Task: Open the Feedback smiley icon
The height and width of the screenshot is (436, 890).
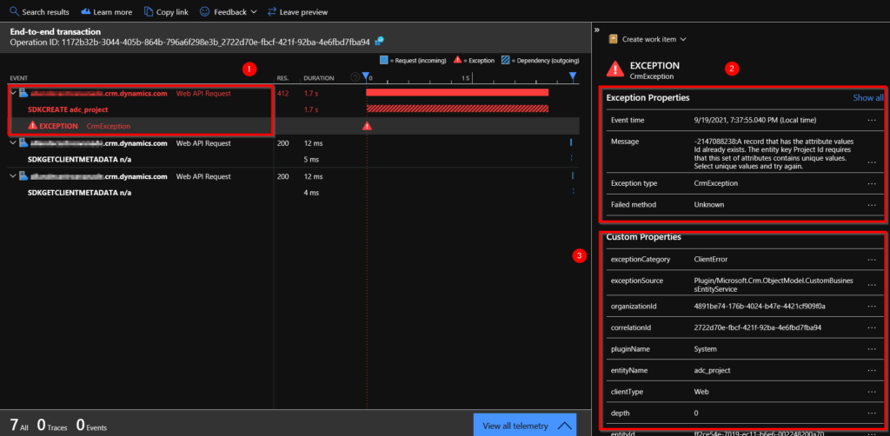Action: coord(205,11)
